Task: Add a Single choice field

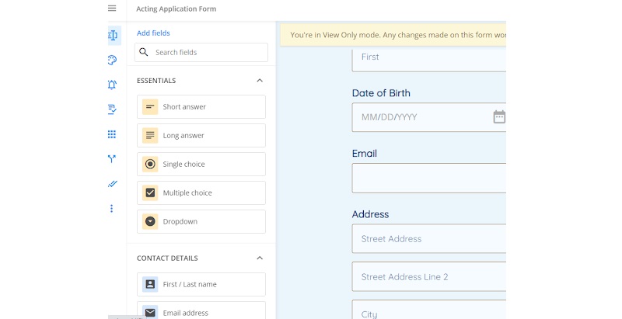Action: click(201, 164)
